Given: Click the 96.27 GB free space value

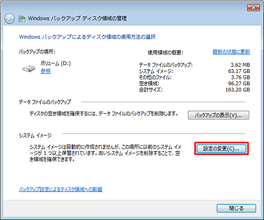Looking at the screenshot, I should [239, 84].
